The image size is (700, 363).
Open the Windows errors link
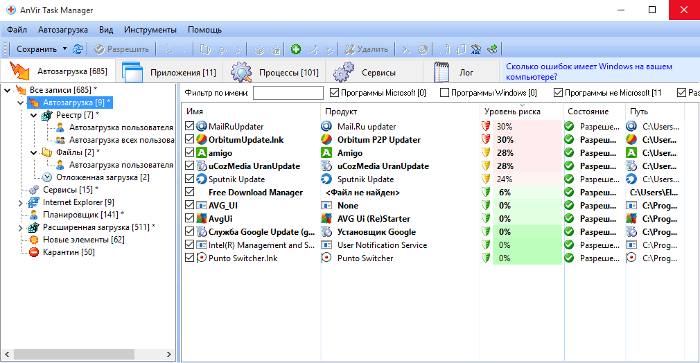point(589,72)
